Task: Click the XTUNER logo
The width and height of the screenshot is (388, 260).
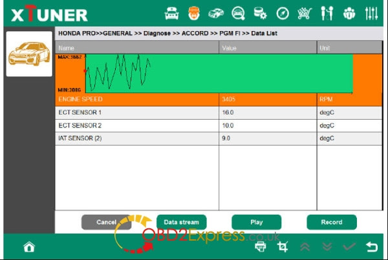Action: [x=50, y=14]
